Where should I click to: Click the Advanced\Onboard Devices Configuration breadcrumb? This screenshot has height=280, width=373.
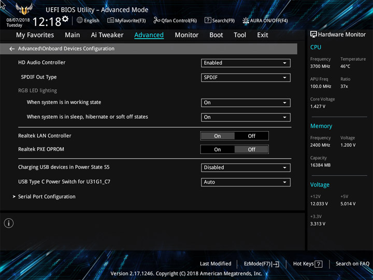click(66, 49)
